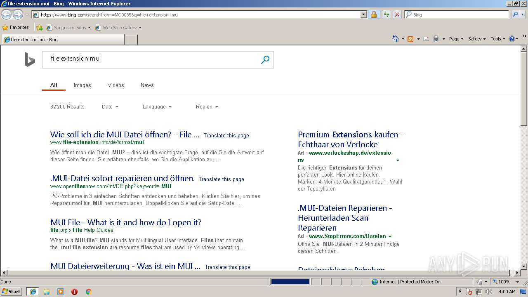528x297 pixels.
Task: Click the www.StopErrors.com/Dateien ad URL
Action: point(347,236)
